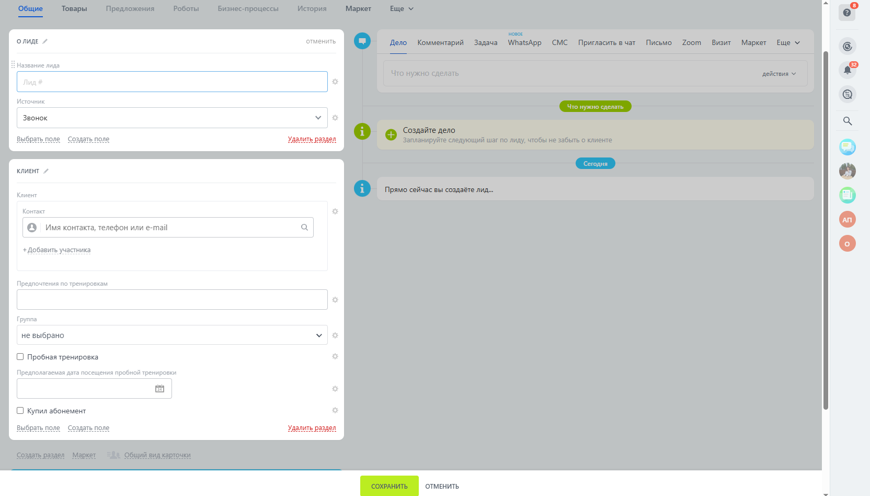Click the Предпочтения по тренировкам input
The image size is (870, 496).
click(x=172, y=299)
